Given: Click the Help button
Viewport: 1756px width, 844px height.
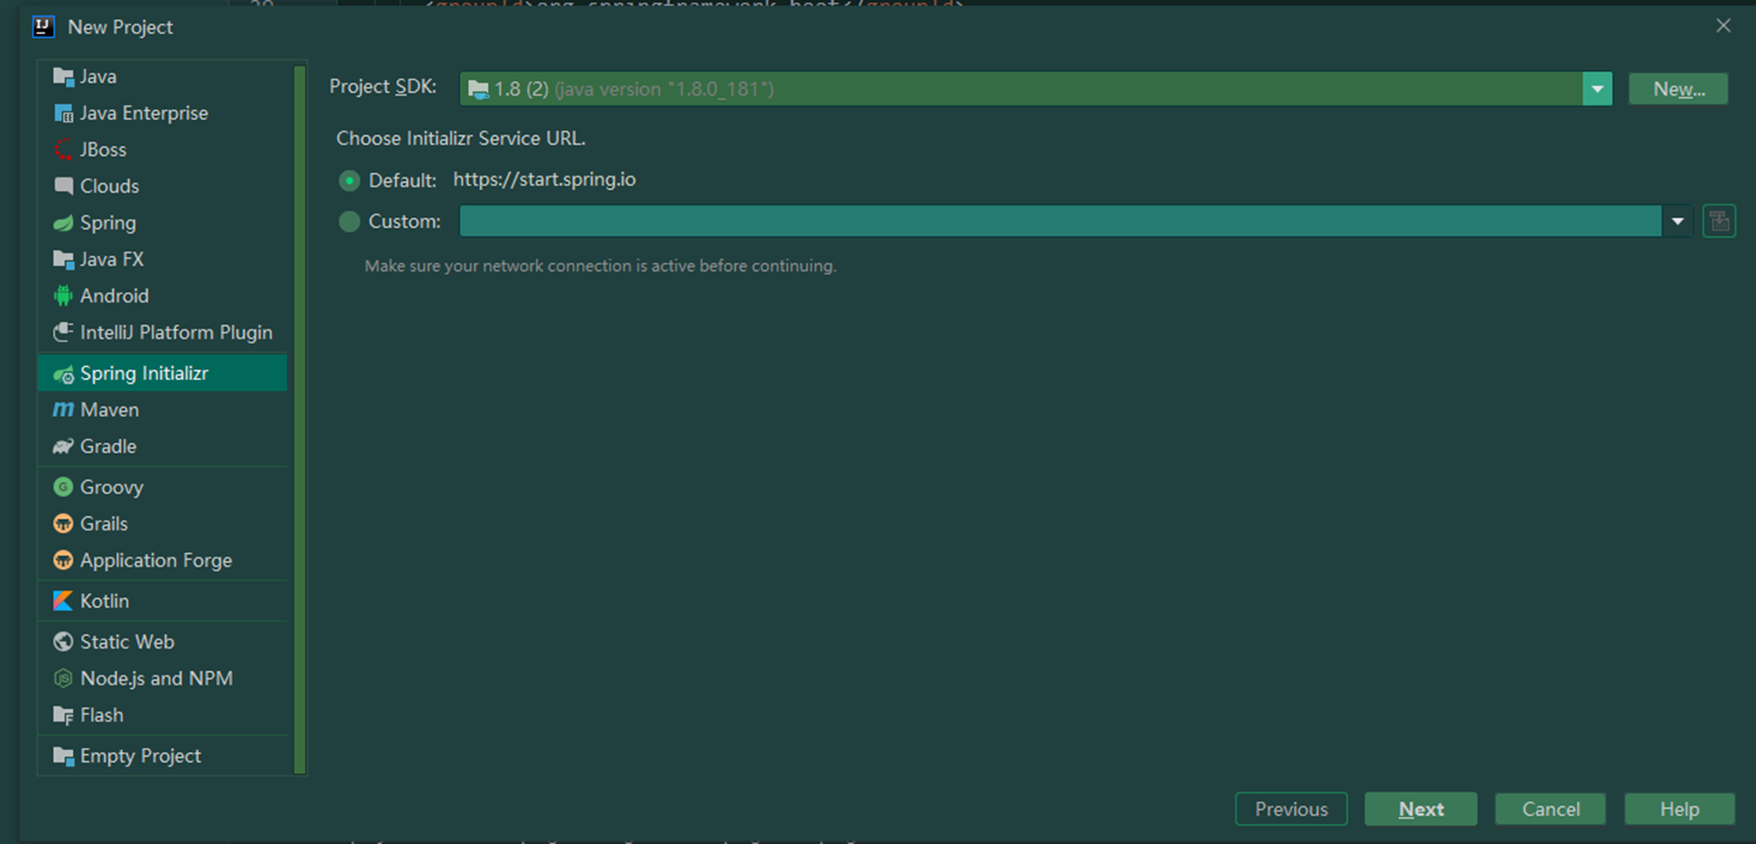Looking at the screenshot, I should pos(1679,809).
